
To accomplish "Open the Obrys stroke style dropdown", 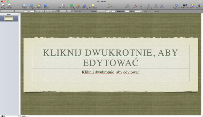I will [x=101, y=11].
